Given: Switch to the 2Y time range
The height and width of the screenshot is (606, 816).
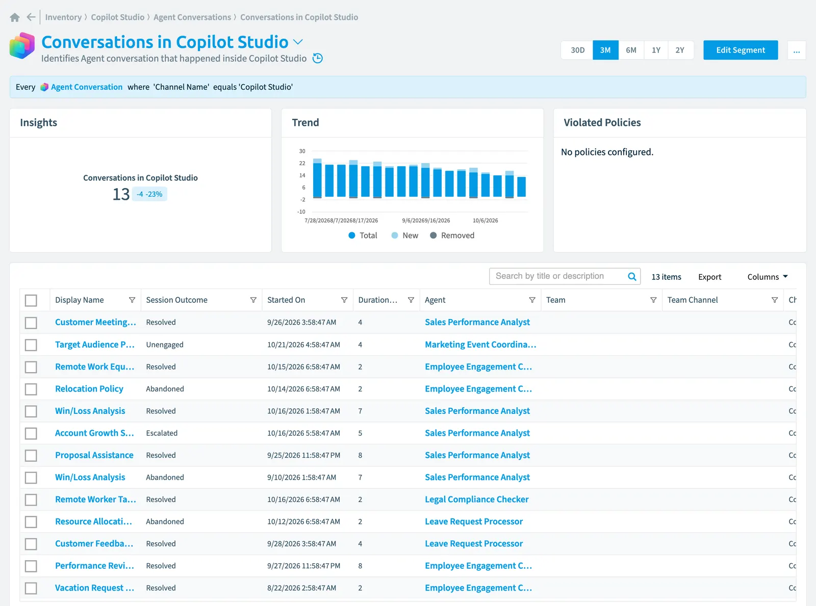Looking at the screenshot, I should click(x=680, y=50).
